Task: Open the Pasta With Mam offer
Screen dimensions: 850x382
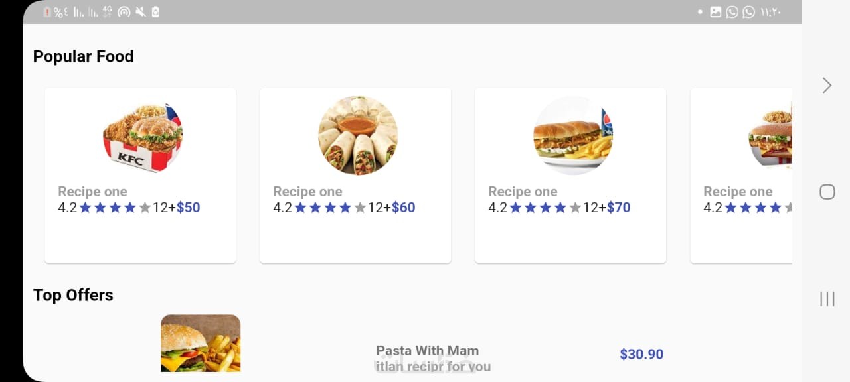Action: pos(427,351)
